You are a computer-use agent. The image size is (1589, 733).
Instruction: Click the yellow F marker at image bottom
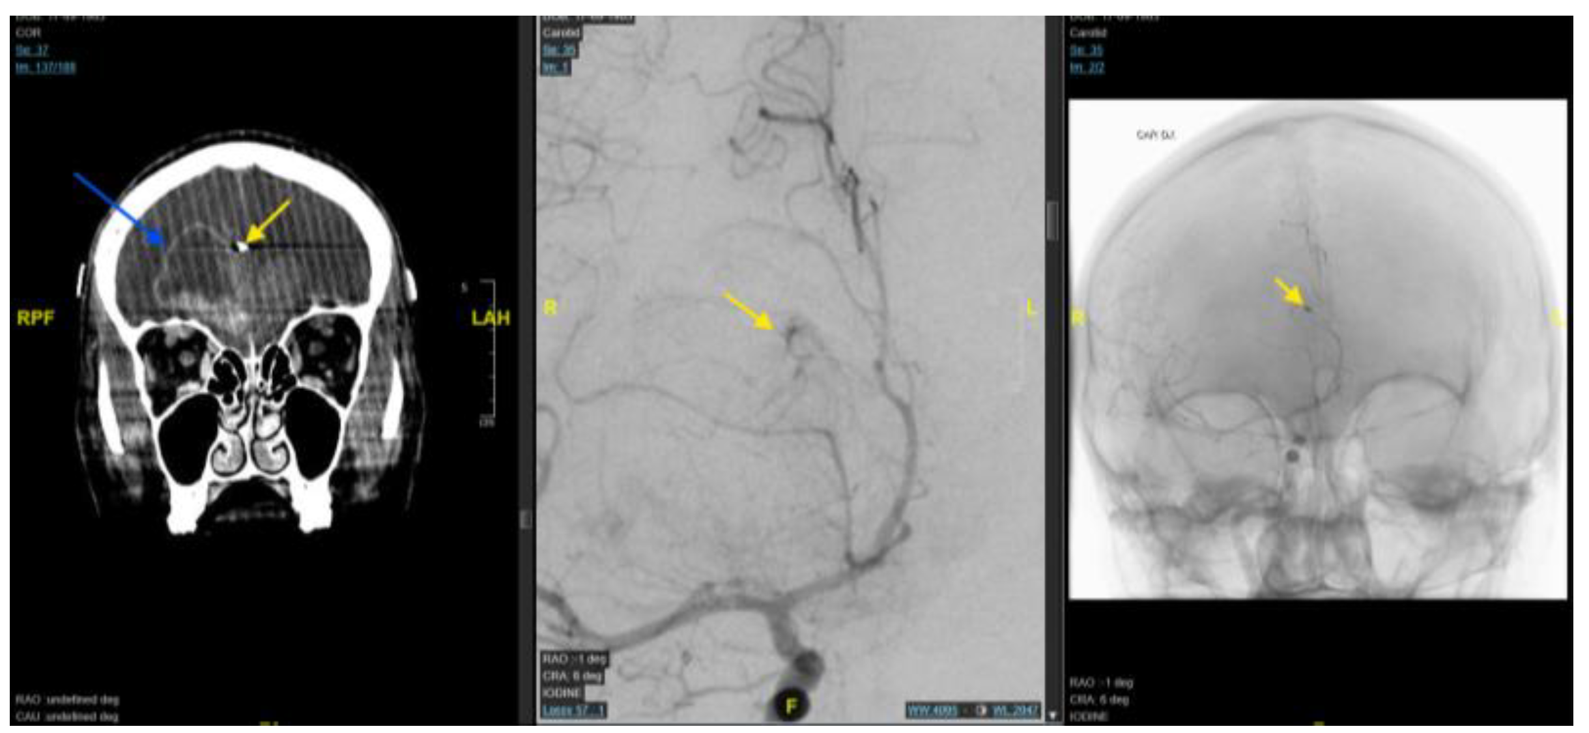click(x=791, y=706)
